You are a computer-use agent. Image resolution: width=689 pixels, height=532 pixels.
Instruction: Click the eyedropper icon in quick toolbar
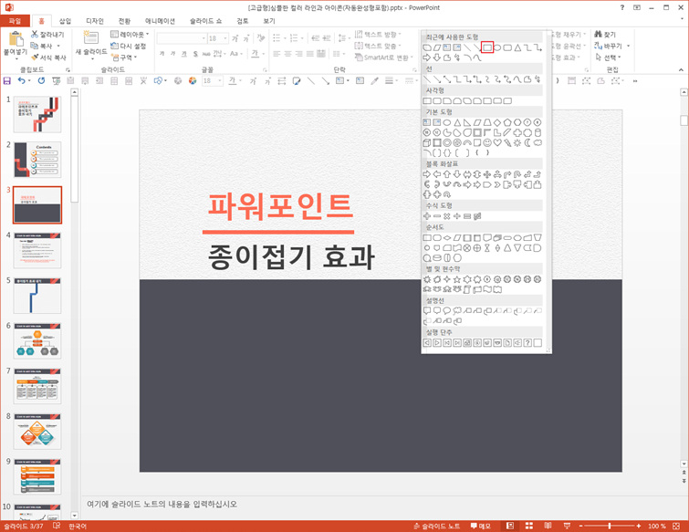pyautogui.click(x=374, y=81)
